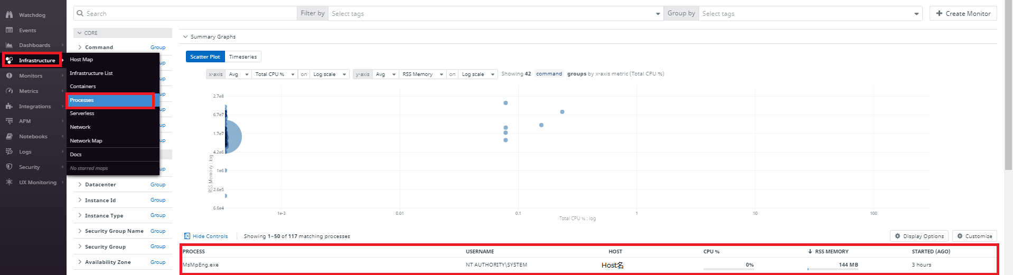Click the gear icon on Display Options
Screen dimensions: 1013x275
[897, 236]
